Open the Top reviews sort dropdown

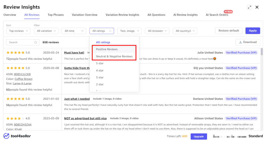tap(18, 31)
